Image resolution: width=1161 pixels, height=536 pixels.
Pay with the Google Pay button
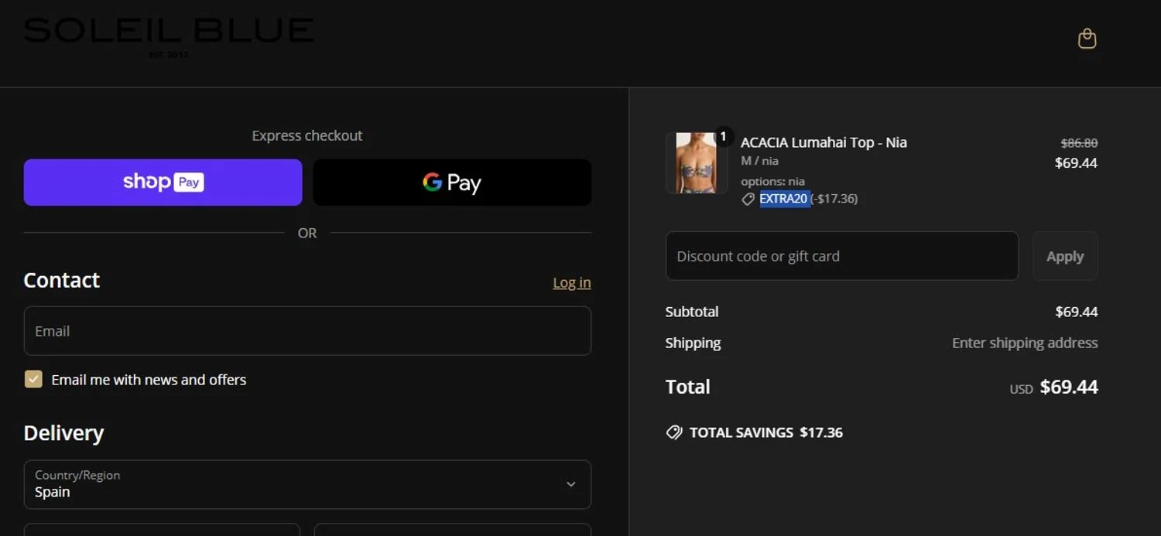click(452, 183)
